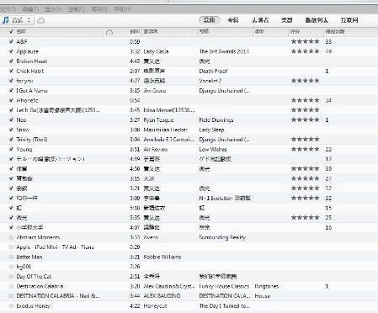378x313 pixels.
Task: Open the 控制(C) menu
Action: pos(76,9)
